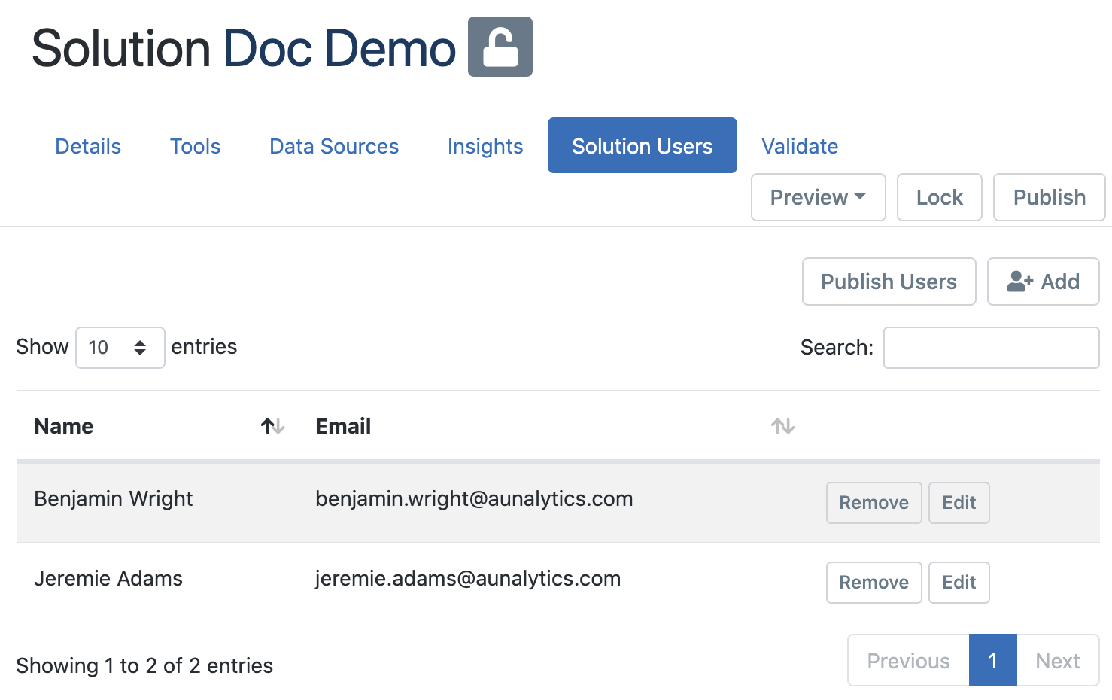This screenshot has height=700, width=1112.
Task: Click the Publish Users button
Action: coord(889,282)
